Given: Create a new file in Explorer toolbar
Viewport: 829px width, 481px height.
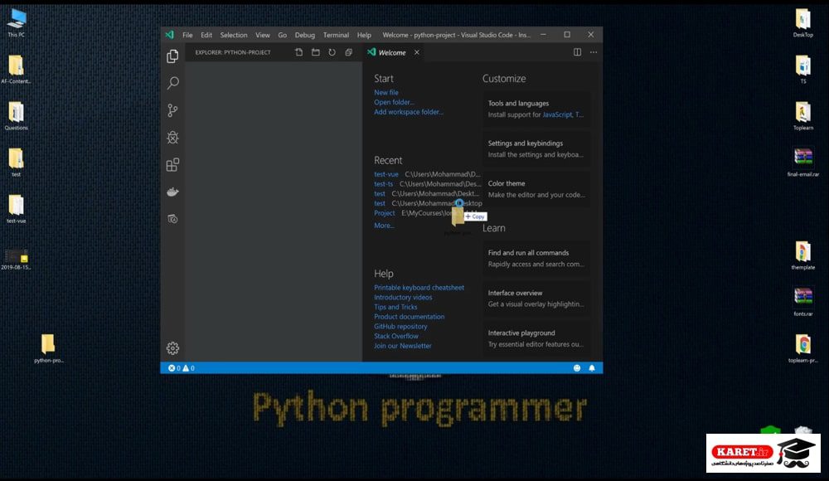Looking at the screenshot, I should coord(298,52).
